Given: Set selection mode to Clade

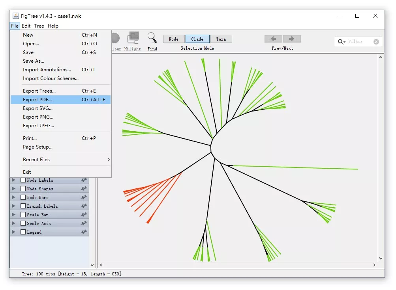Looking at the screenshot, I should click(x=197, y=39).
